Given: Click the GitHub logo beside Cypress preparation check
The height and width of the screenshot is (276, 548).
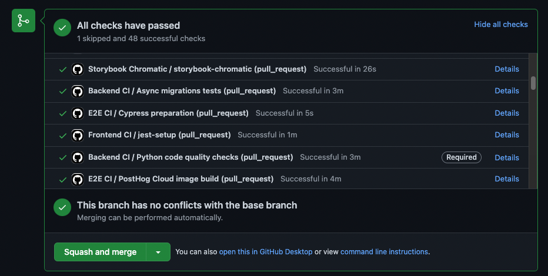Looking at the screenshot, I should pos(77,113).
